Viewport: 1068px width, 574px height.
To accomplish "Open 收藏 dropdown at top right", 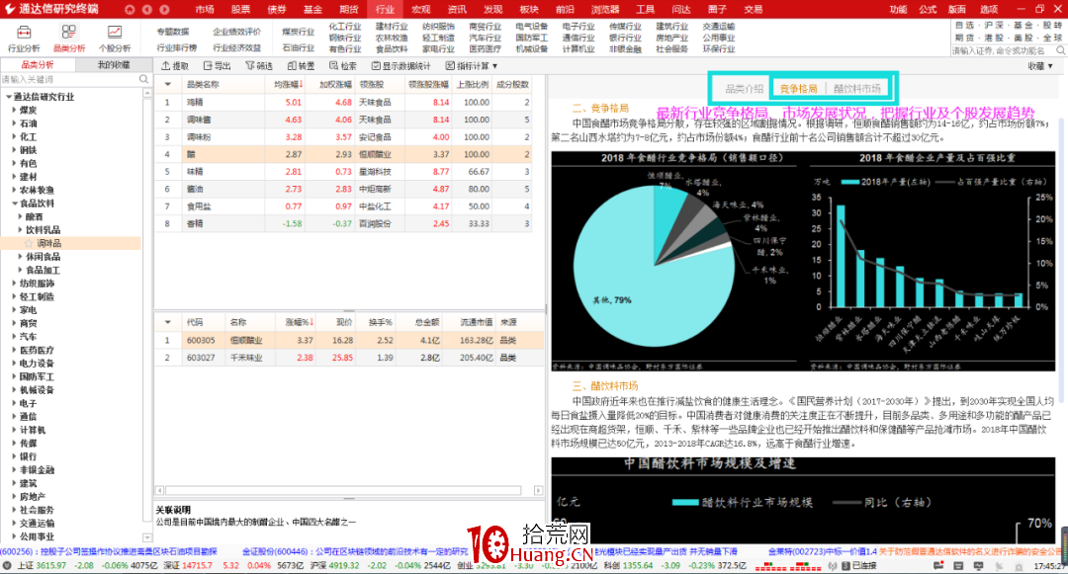I will (x=1040, y=66).
